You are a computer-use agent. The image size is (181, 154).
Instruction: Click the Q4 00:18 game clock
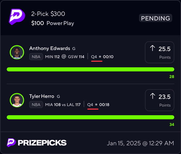98,105
